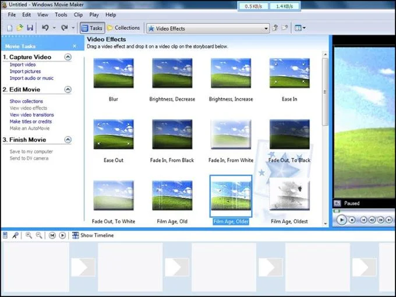Select the Fade In, From White thumbnail
The width and height of the screenshot is (396, 297).
coord(231,135)
